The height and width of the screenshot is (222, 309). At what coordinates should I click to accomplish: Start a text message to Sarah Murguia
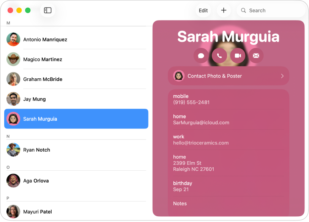201,55
